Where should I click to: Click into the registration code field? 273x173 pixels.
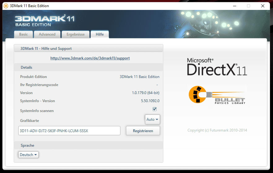(69, 131)
